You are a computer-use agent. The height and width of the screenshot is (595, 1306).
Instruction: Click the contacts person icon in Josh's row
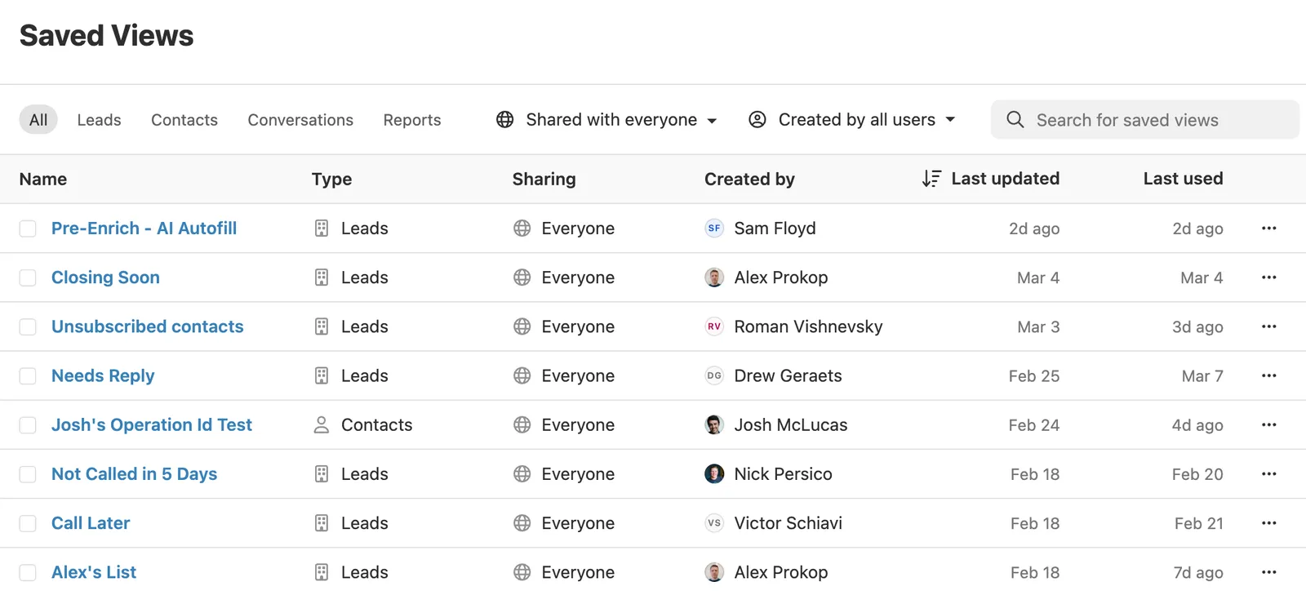coord(322,424)
